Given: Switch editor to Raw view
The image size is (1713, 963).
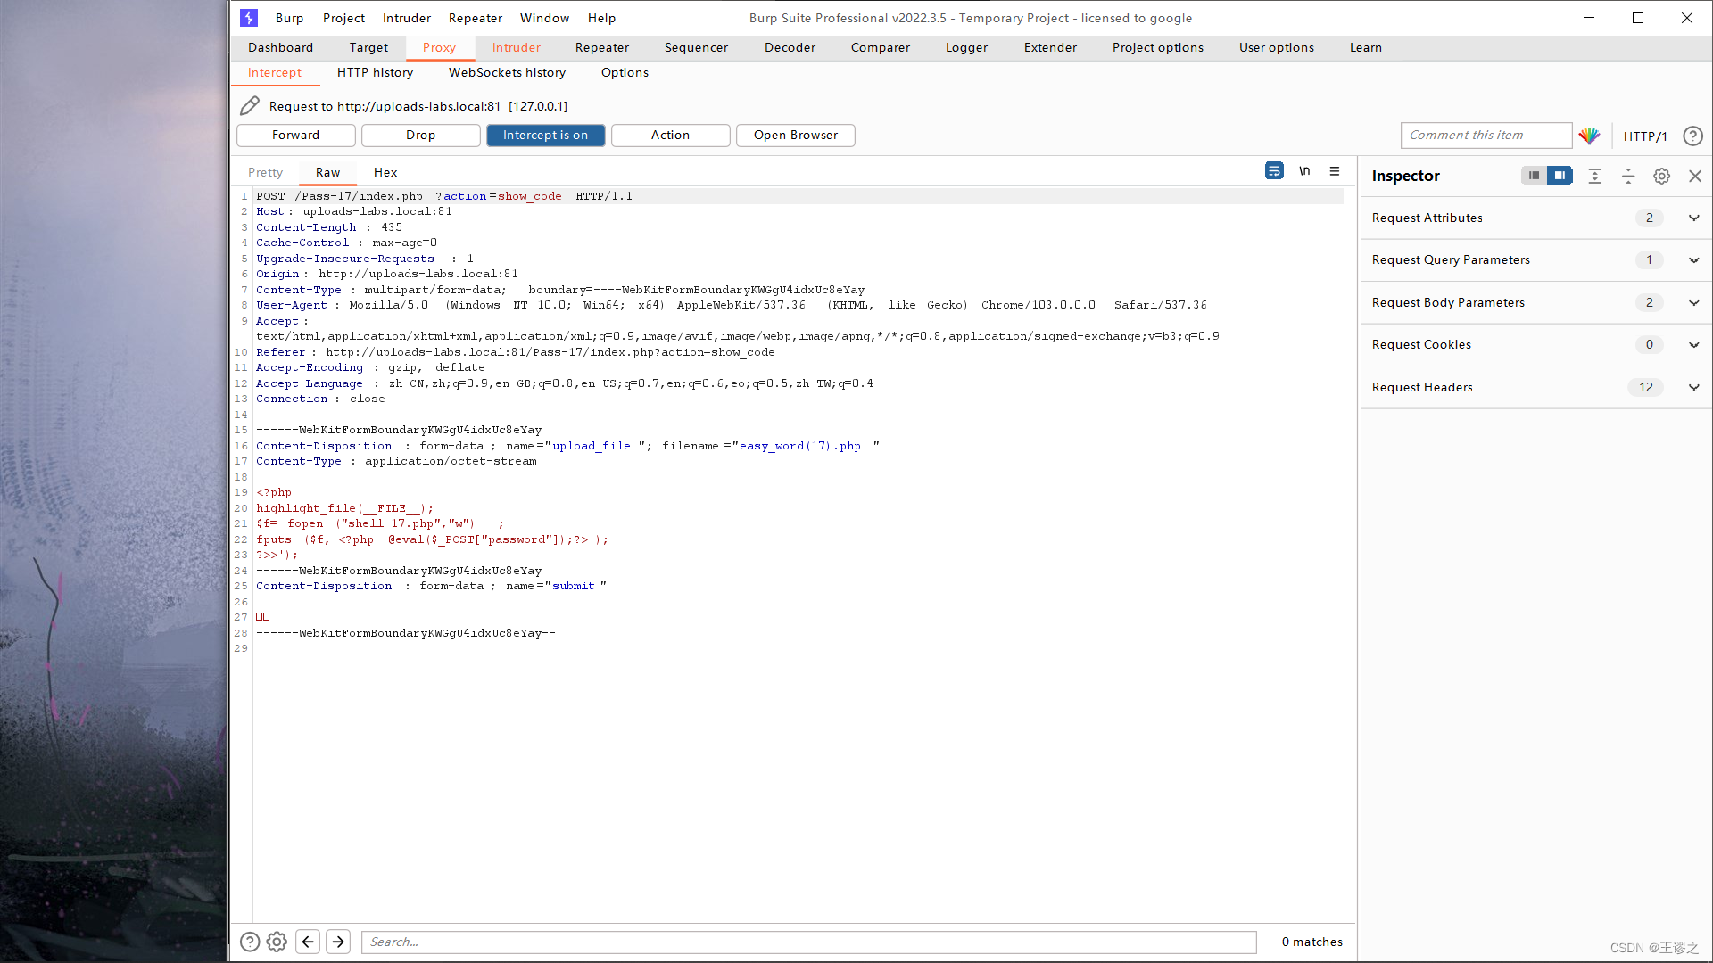Looking at the screenshot, I should pos(327,172).
